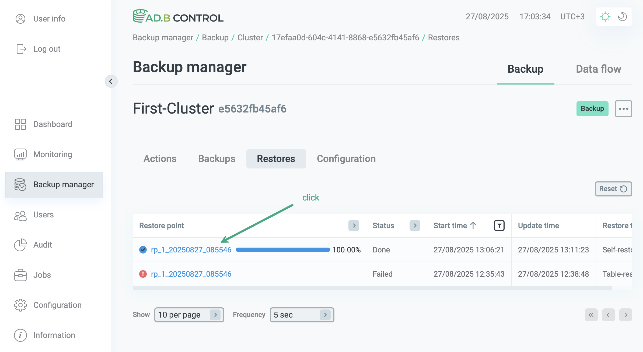Screen dimensions: 643x352
Task: Open the Dashboard via its grid icon
Action: pyautogui.click(x=20, y=124)
